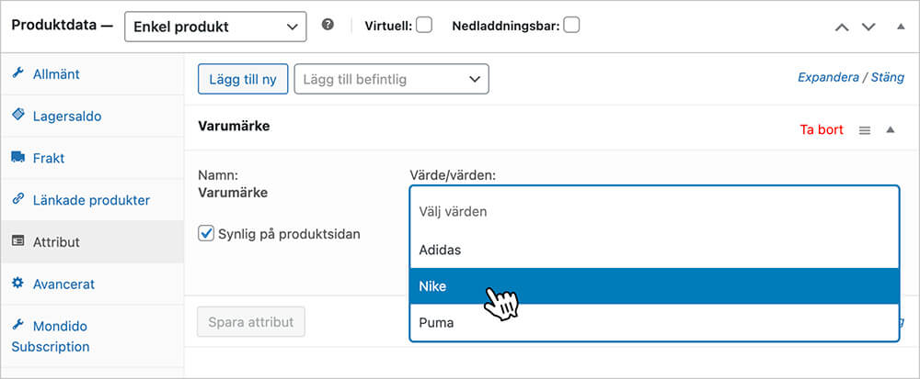
Task: Open the Lägg till befintlig dropdown
Action: 391,79
